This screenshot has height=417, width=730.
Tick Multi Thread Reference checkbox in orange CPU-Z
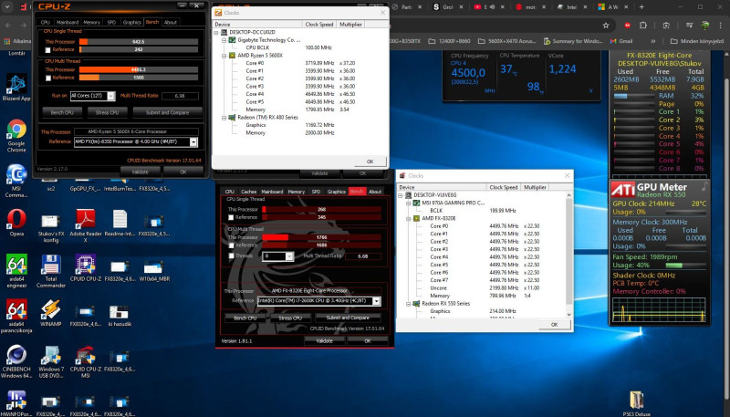click(x=48, y=78)
